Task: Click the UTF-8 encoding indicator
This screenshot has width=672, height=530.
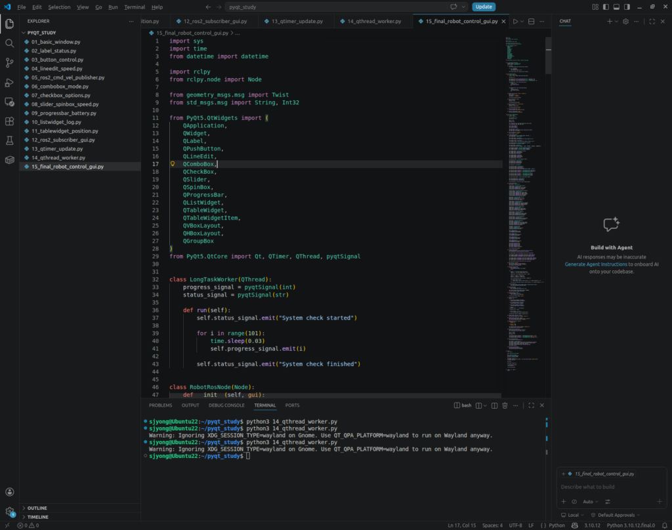Action: point(515,525)
